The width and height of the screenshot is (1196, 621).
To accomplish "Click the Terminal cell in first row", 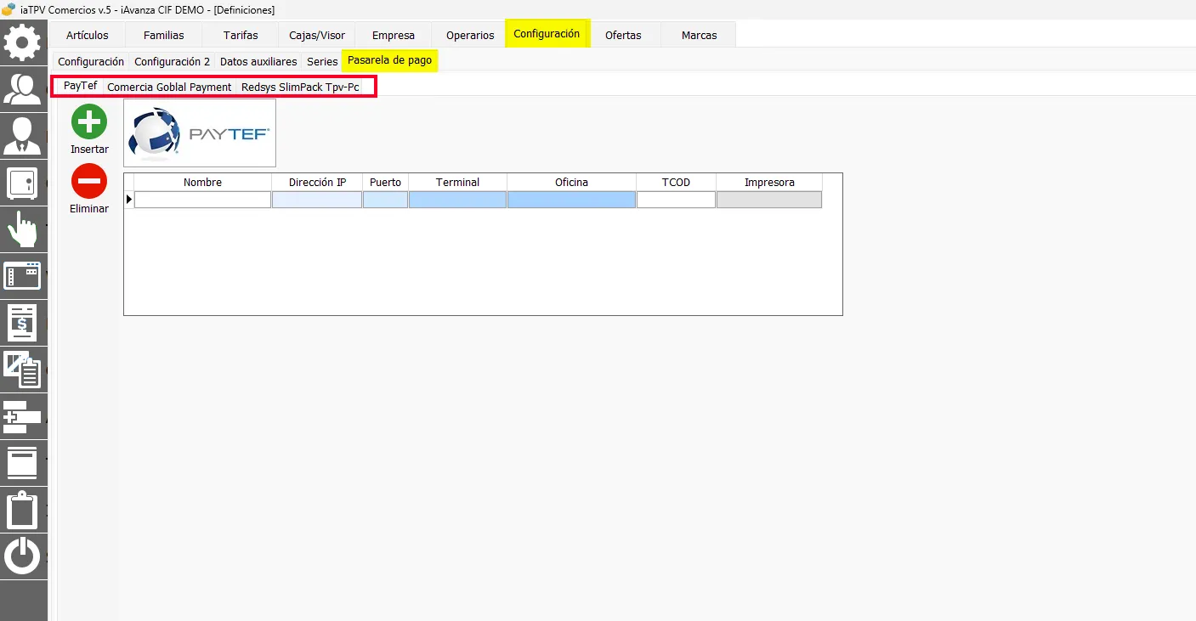I will click(x=458, y=200).
